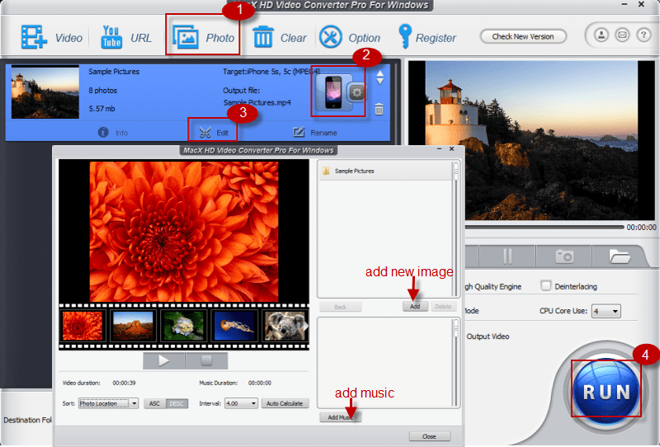The image size is (660, 447).
Task: Stop the slideshow preview
Action: (x=207, y=360)
